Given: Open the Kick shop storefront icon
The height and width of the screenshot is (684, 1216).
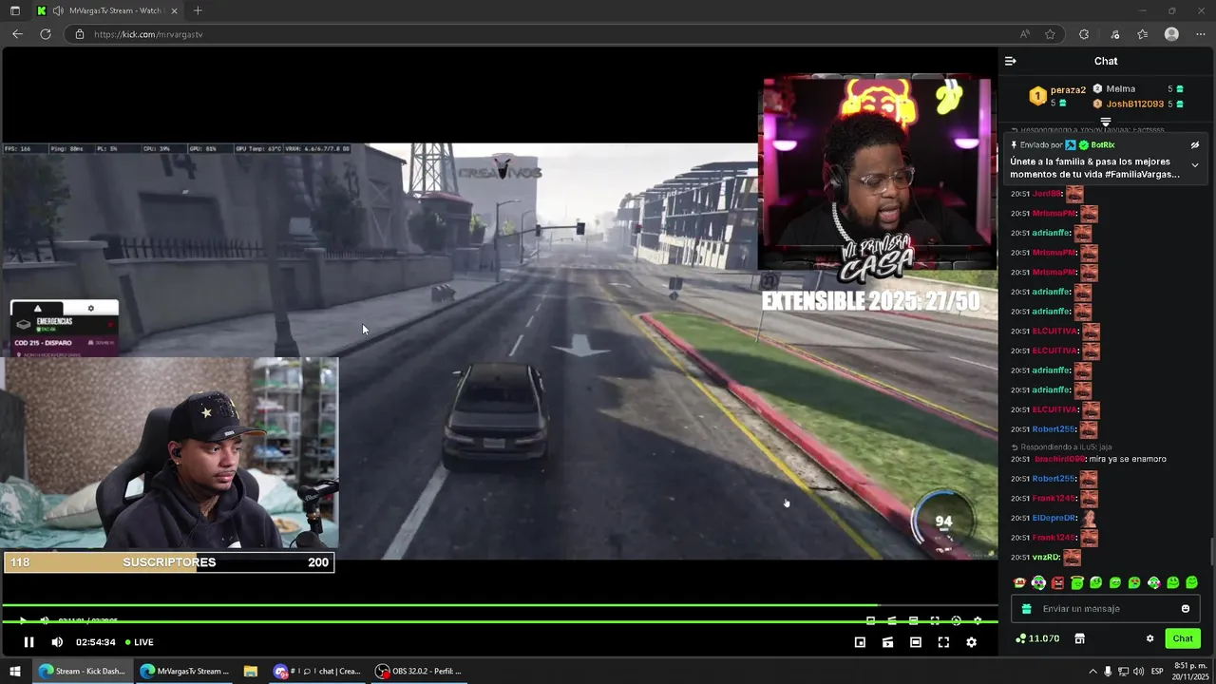Looking at the screenshot, I should pyautogui.click(x=1080, y=638).
